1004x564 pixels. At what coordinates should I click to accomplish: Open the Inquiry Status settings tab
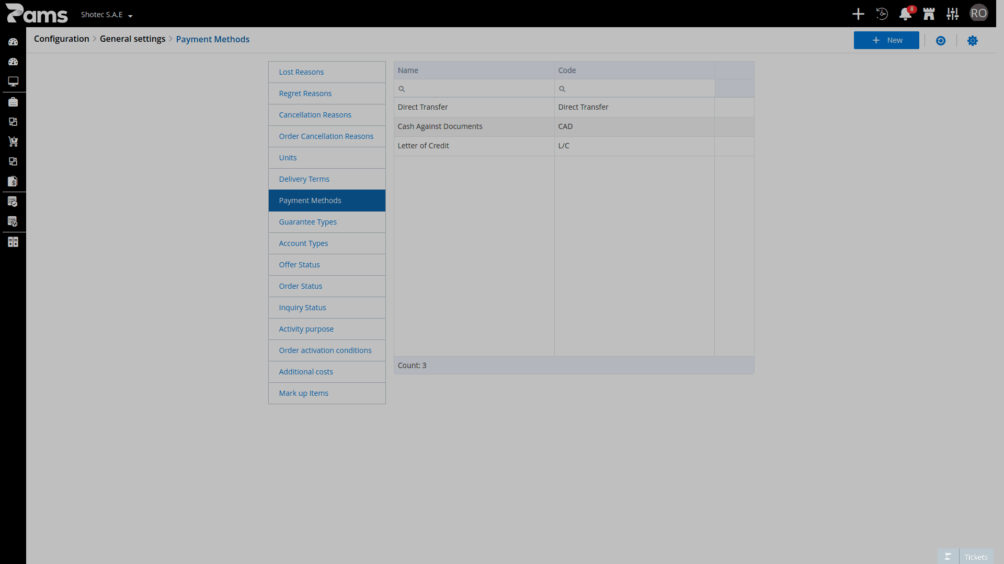click(x=327, y=308)
